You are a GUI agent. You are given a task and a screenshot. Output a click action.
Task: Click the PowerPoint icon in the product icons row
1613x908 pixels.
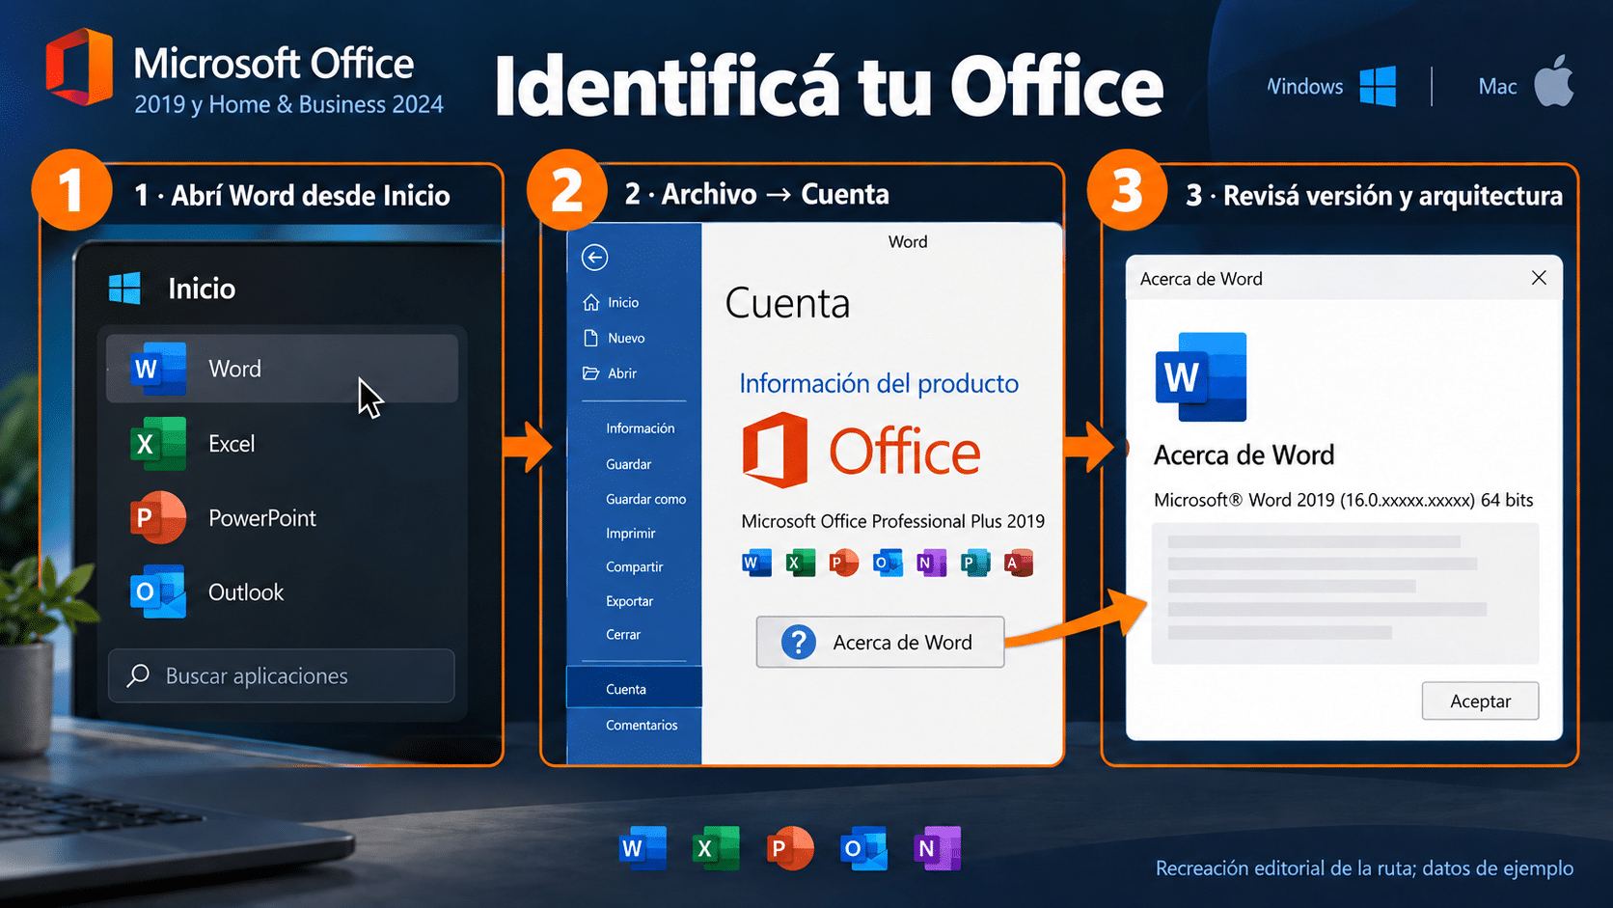coord(843,563)
